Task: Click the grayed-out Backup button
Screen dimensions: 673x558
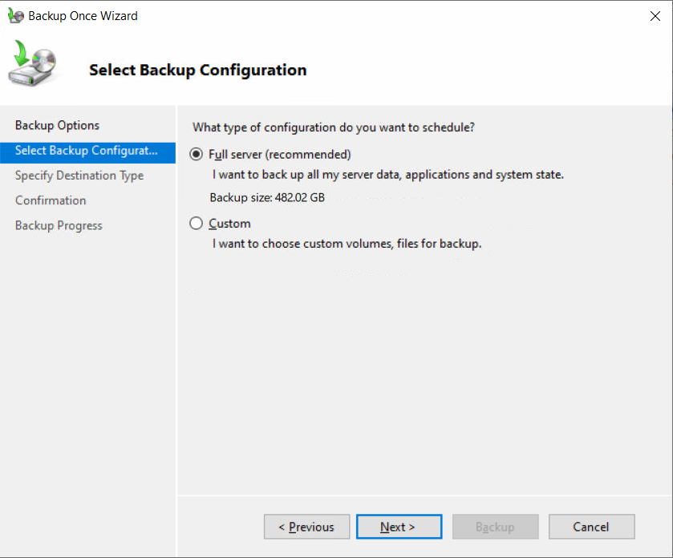Action: pyautogui.click(x=495, y=527)
